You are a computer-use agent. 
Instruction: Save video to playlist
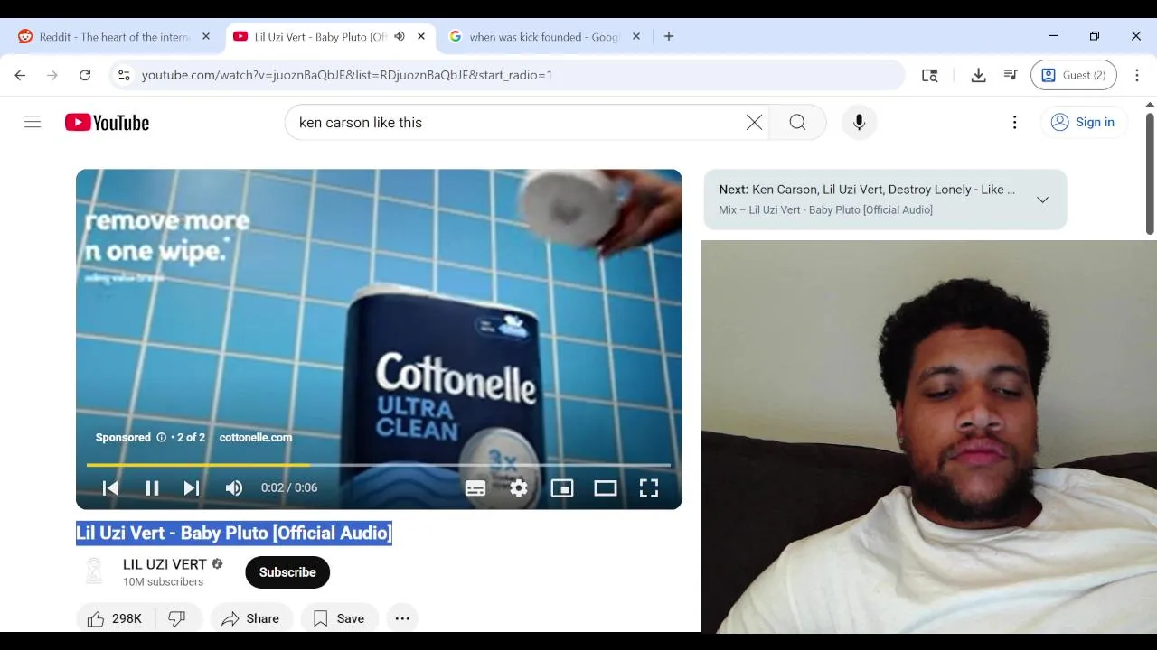pos(339,618)
